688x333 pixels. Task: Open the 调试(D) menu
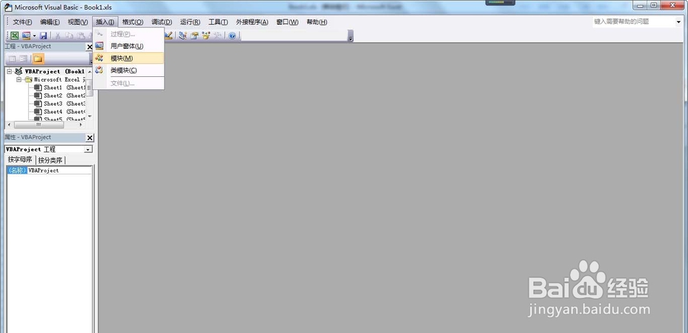(x=162, y=23)
